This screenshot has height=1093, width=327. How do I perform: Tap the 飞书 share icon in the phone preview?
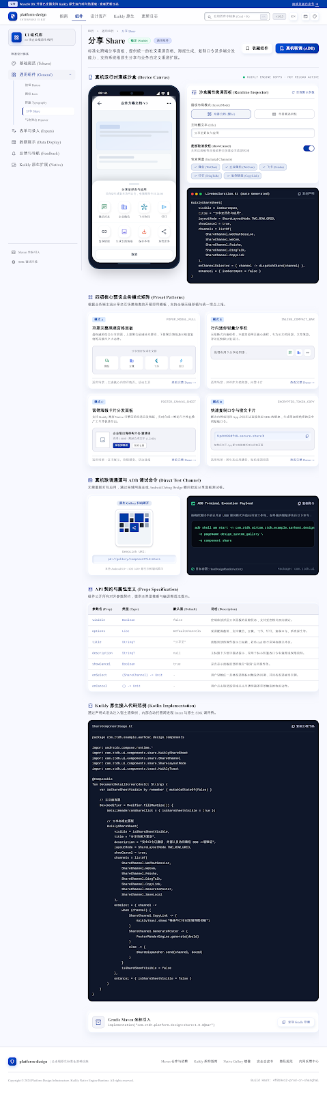pos(144,208)
